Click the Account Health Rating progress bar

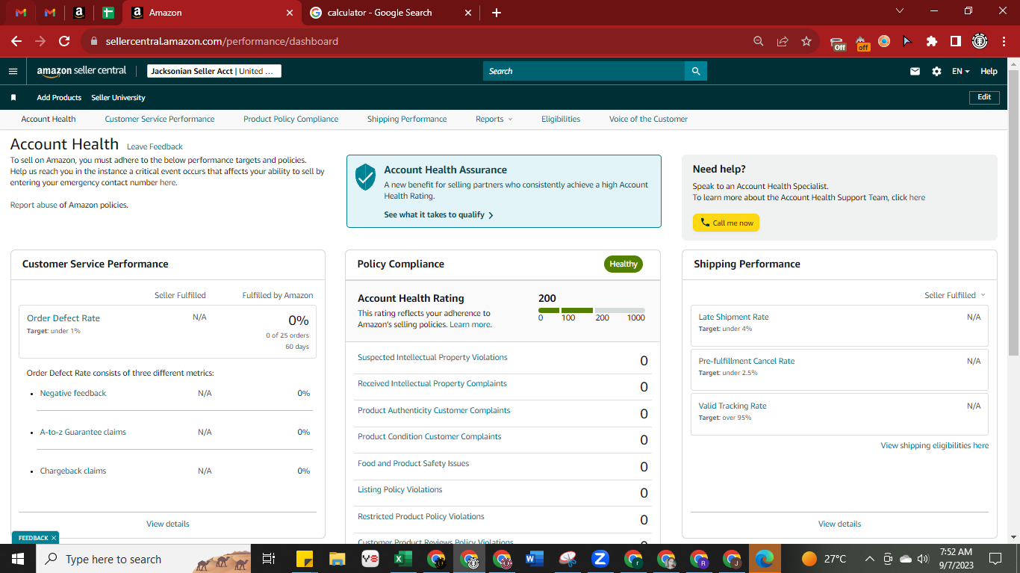591,310
